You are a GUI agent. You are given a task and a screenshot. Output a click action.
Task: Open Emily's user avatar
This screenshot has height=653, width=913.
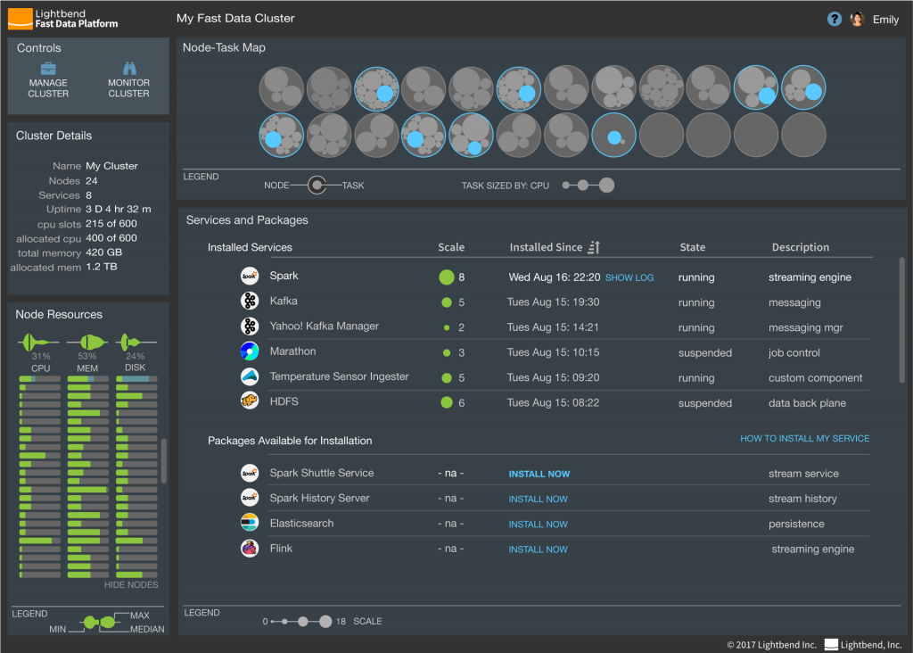pos(857,20)
